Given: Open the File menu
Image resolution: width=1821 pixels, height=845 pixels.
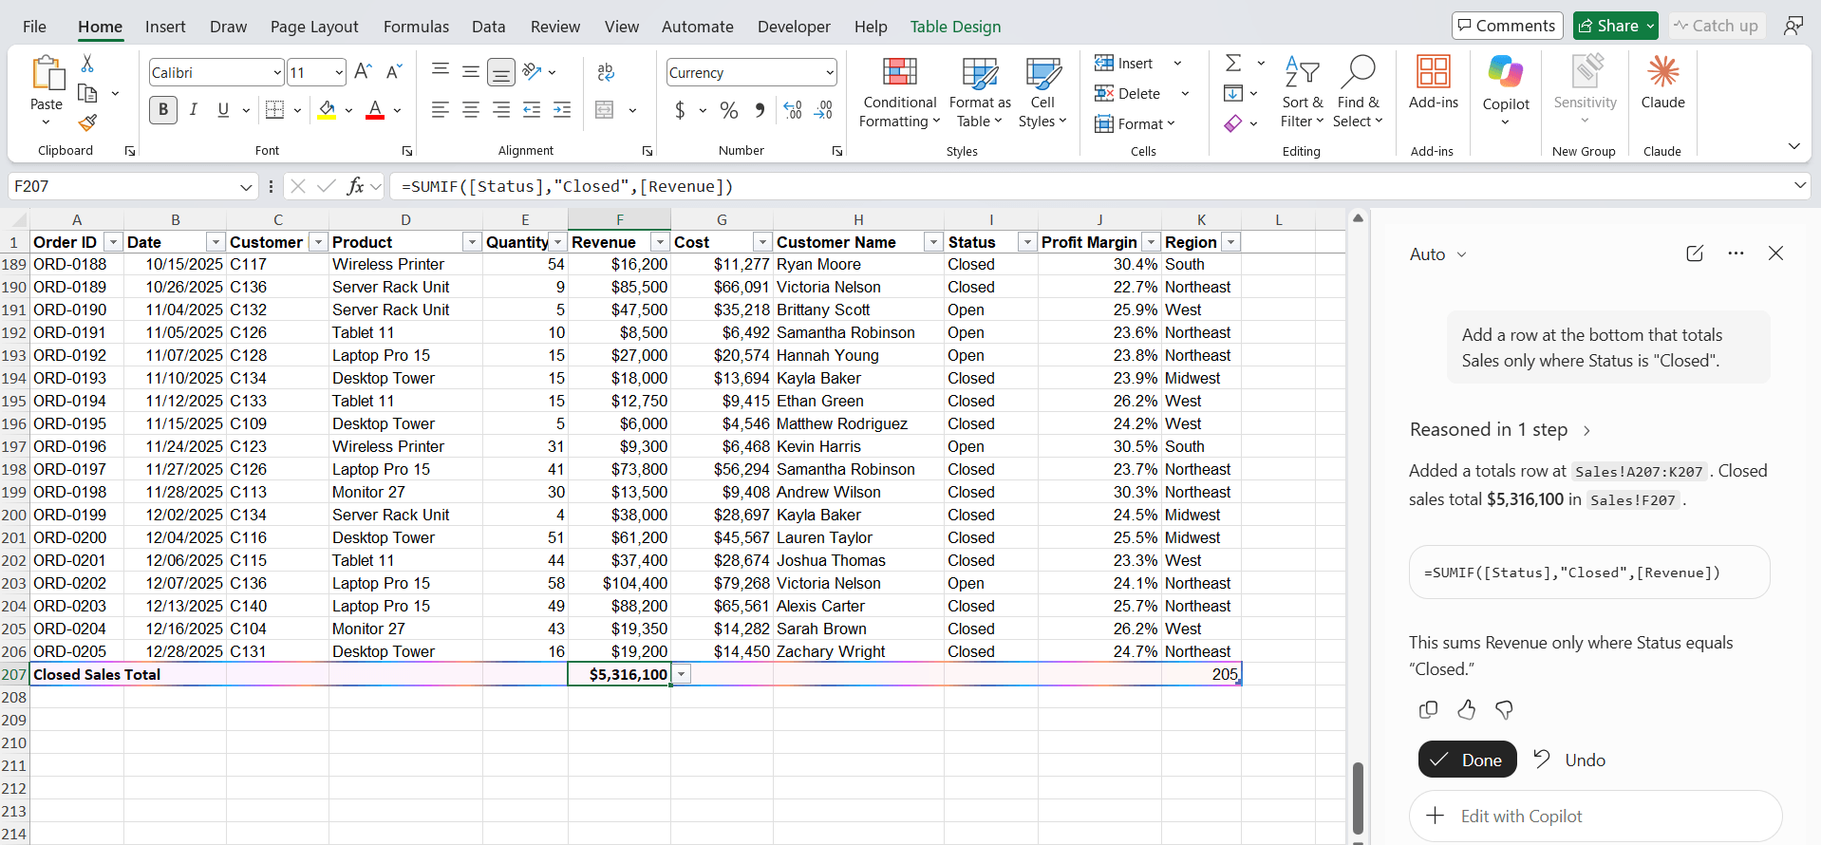Looking at the screenshot, I should coord(34,27).
